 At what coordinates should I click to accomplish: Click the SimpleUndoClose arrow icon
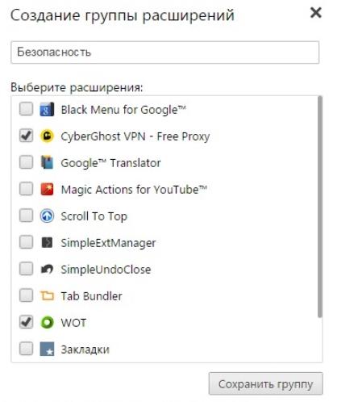pyautogui.click(x=47, y=269)
